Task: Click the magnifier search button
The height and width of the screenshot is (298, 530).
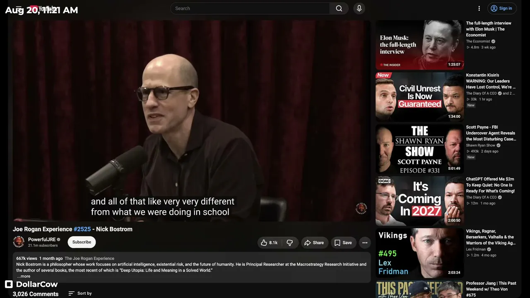Action: [339, 8]
